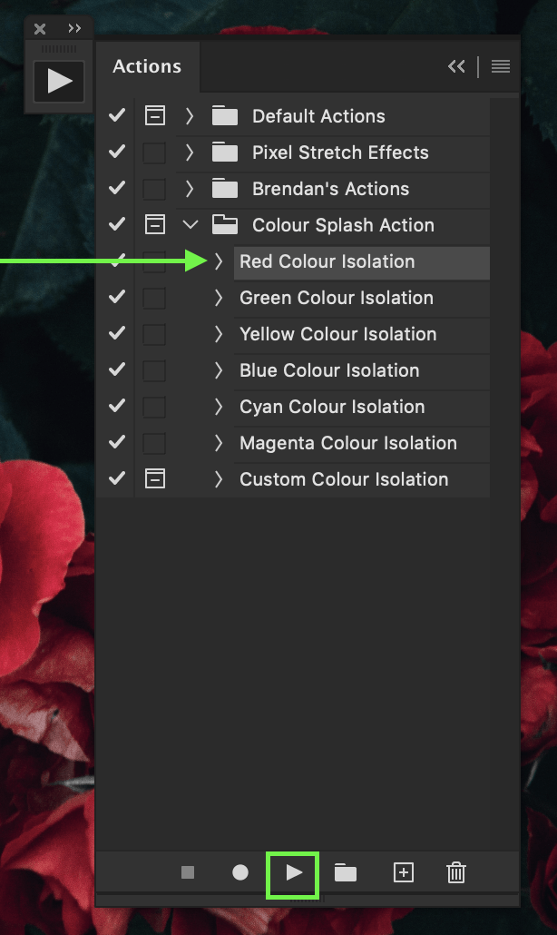Expand Cyan Colour Isolation steps chevron

(219, 407)
